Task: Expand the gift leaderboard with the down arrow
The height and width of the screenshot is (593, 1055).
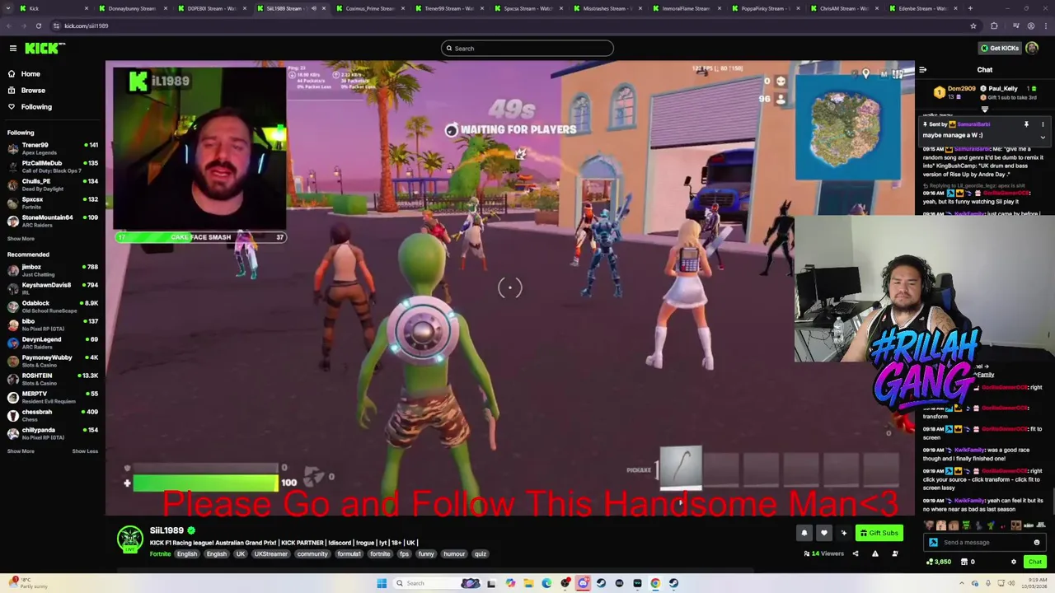Action: (x=984, y=109)
